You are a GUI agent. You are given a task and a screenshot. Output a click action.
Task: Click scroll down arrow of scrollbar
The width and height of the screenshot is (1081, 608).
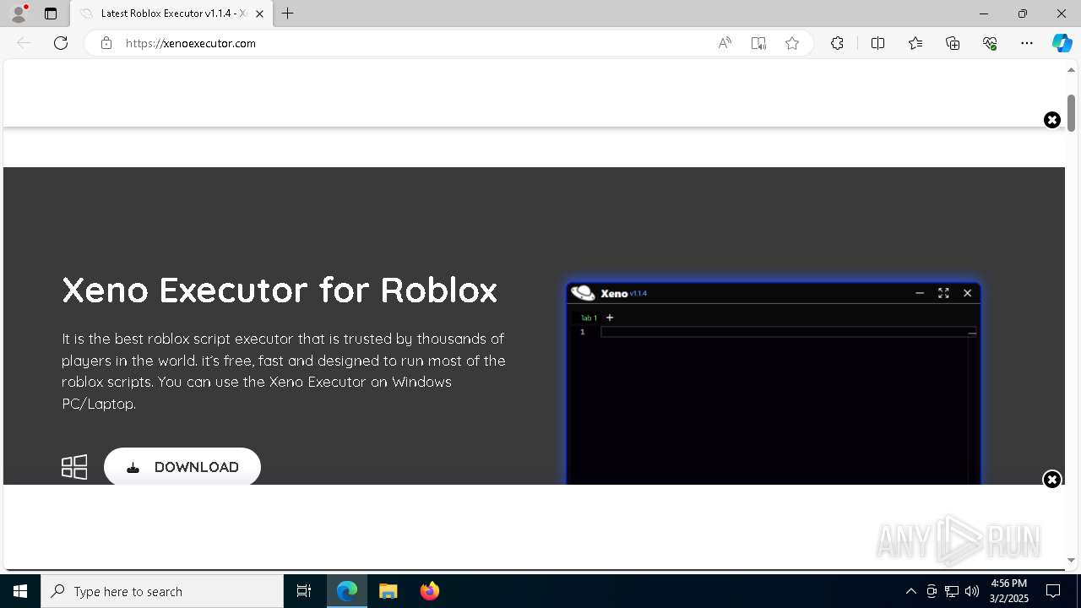click(x=1071, y=560)
